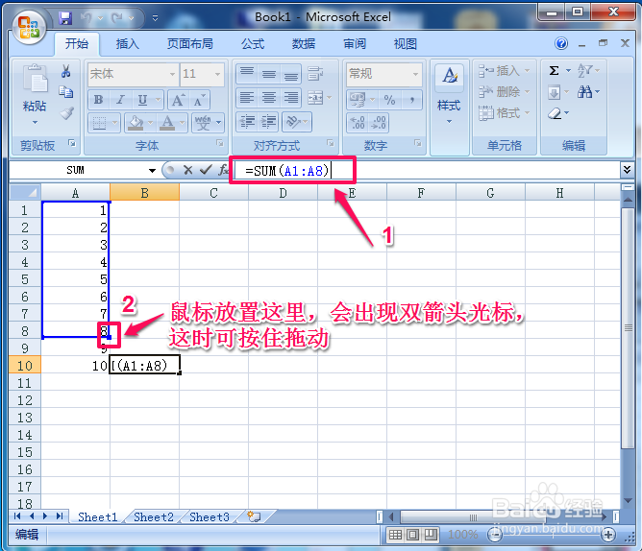This screenshot has height=551, width=642.
Task: Switch to the 审阅 ribbon tab
Action: tap(355, 43)
